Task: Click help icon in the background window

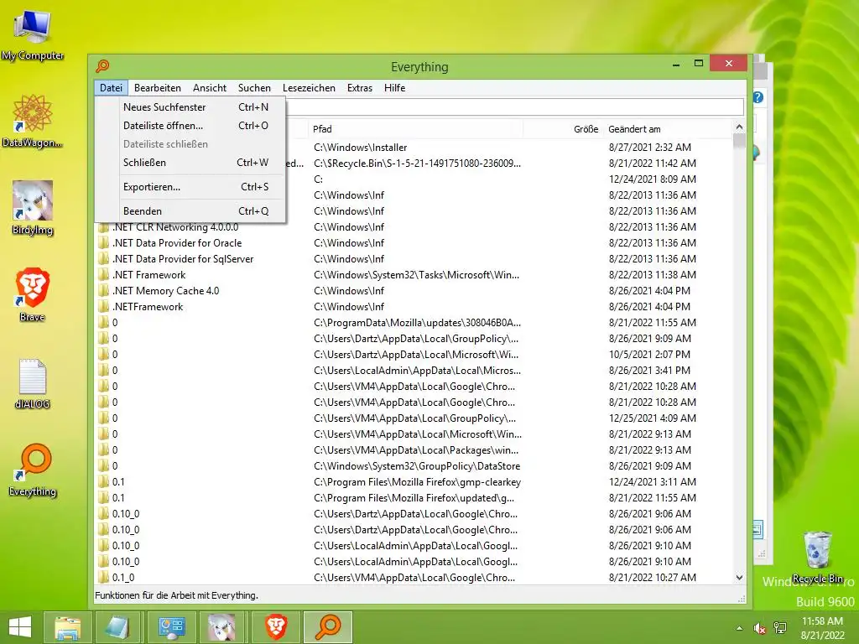Action: [x=758, y=97]
